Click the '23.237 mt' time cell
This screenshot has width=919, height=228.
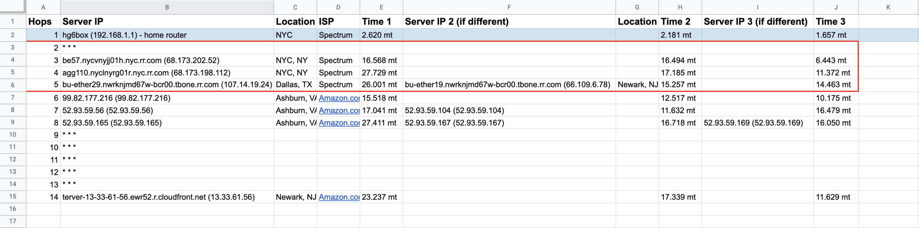click(381, 197)
